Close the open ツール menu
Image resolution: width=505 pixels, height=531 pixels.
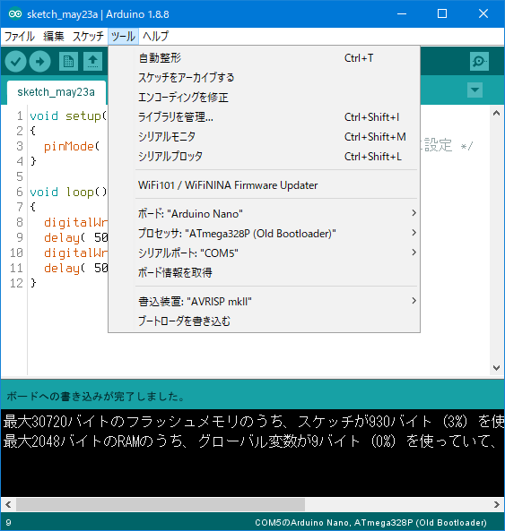pyautogui.click(x=123, y=36)
